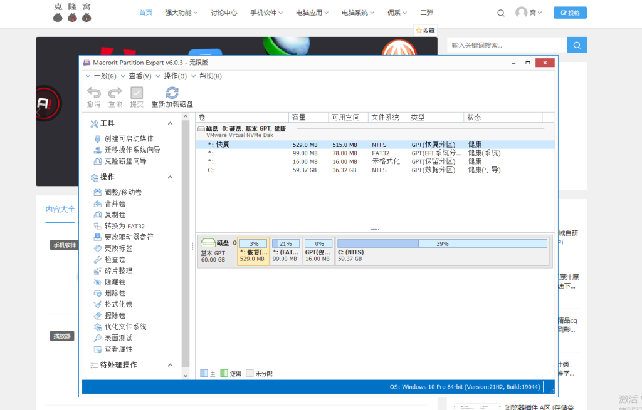This screenshot has height=410, width=642.
Task: Click the blue search button beside keyword field
Action: click(577, 45)
